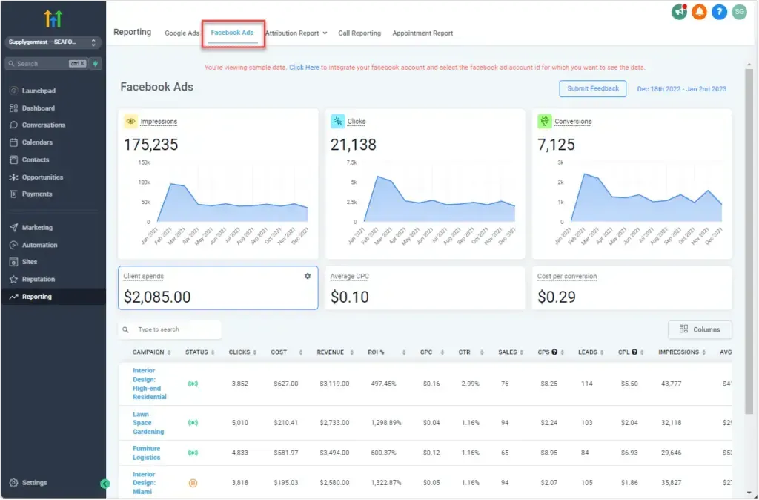Viewport: 759px width, 500px height.
Task: Click the status icon for Furniture Logistics
Action: (x=193, y=453)
